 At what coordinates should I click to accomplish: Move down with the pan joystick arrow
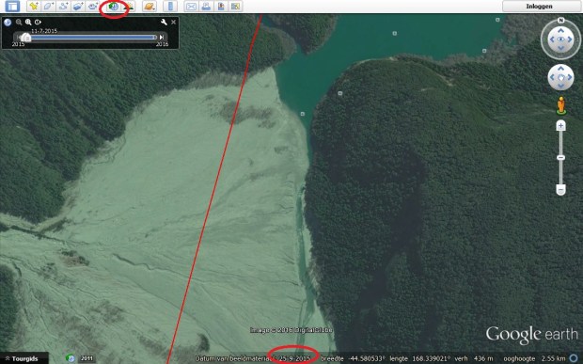pos(560,86)
